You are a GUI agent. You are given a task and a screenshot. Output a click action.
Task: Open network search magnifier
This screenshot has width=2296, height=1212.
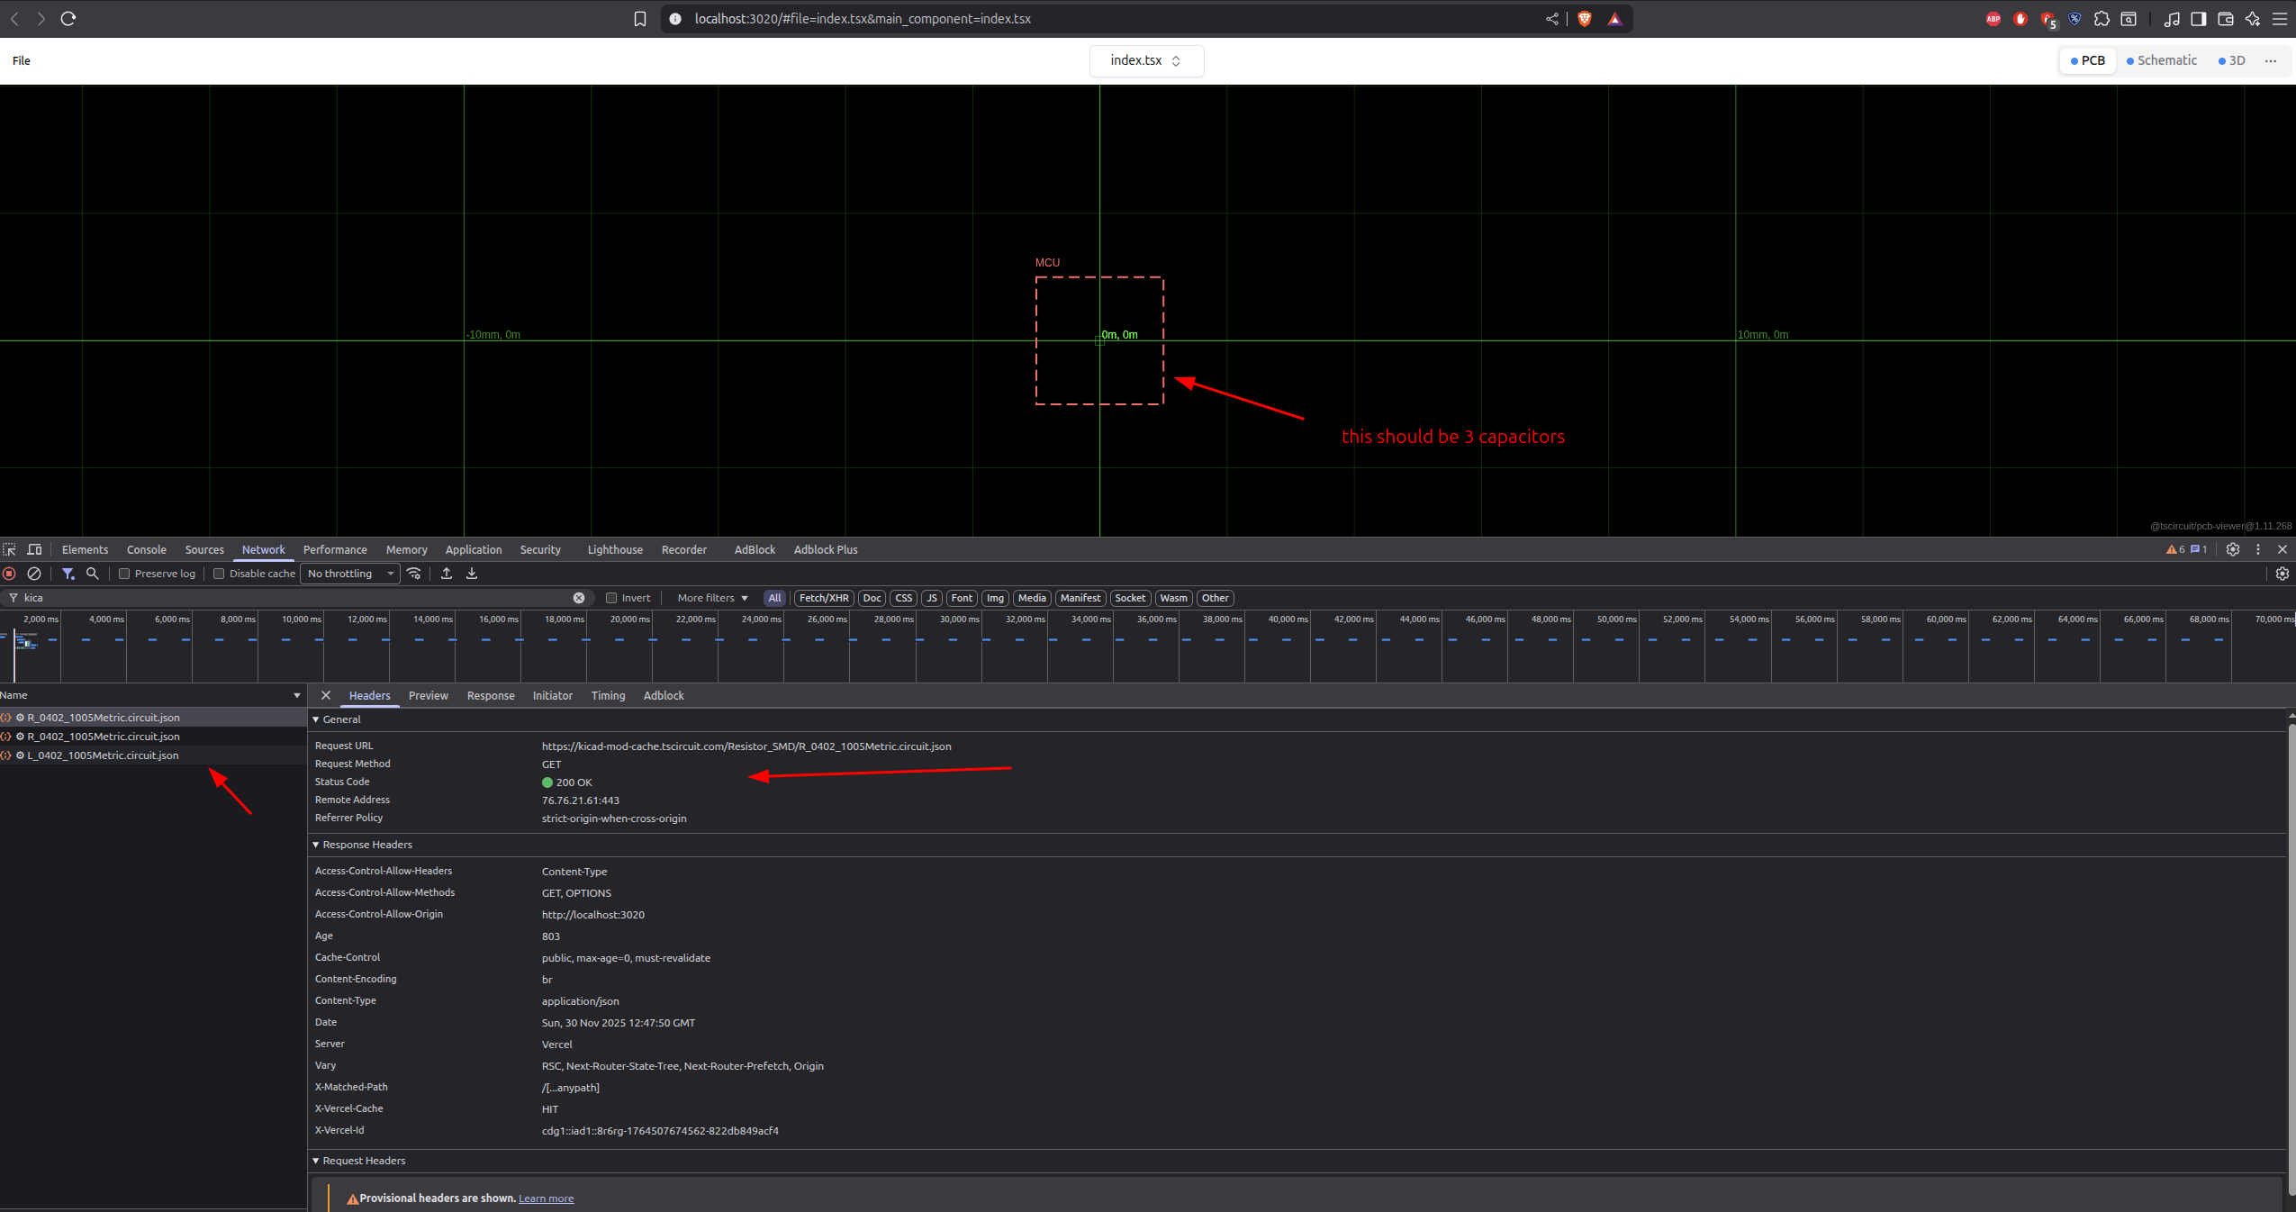(x=92, y=574)
